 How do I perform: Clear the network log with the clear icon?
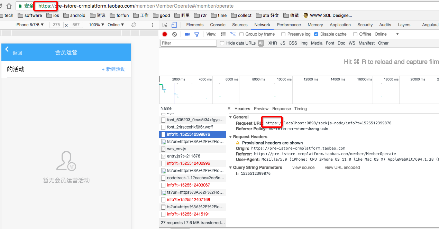coord(174,34)
